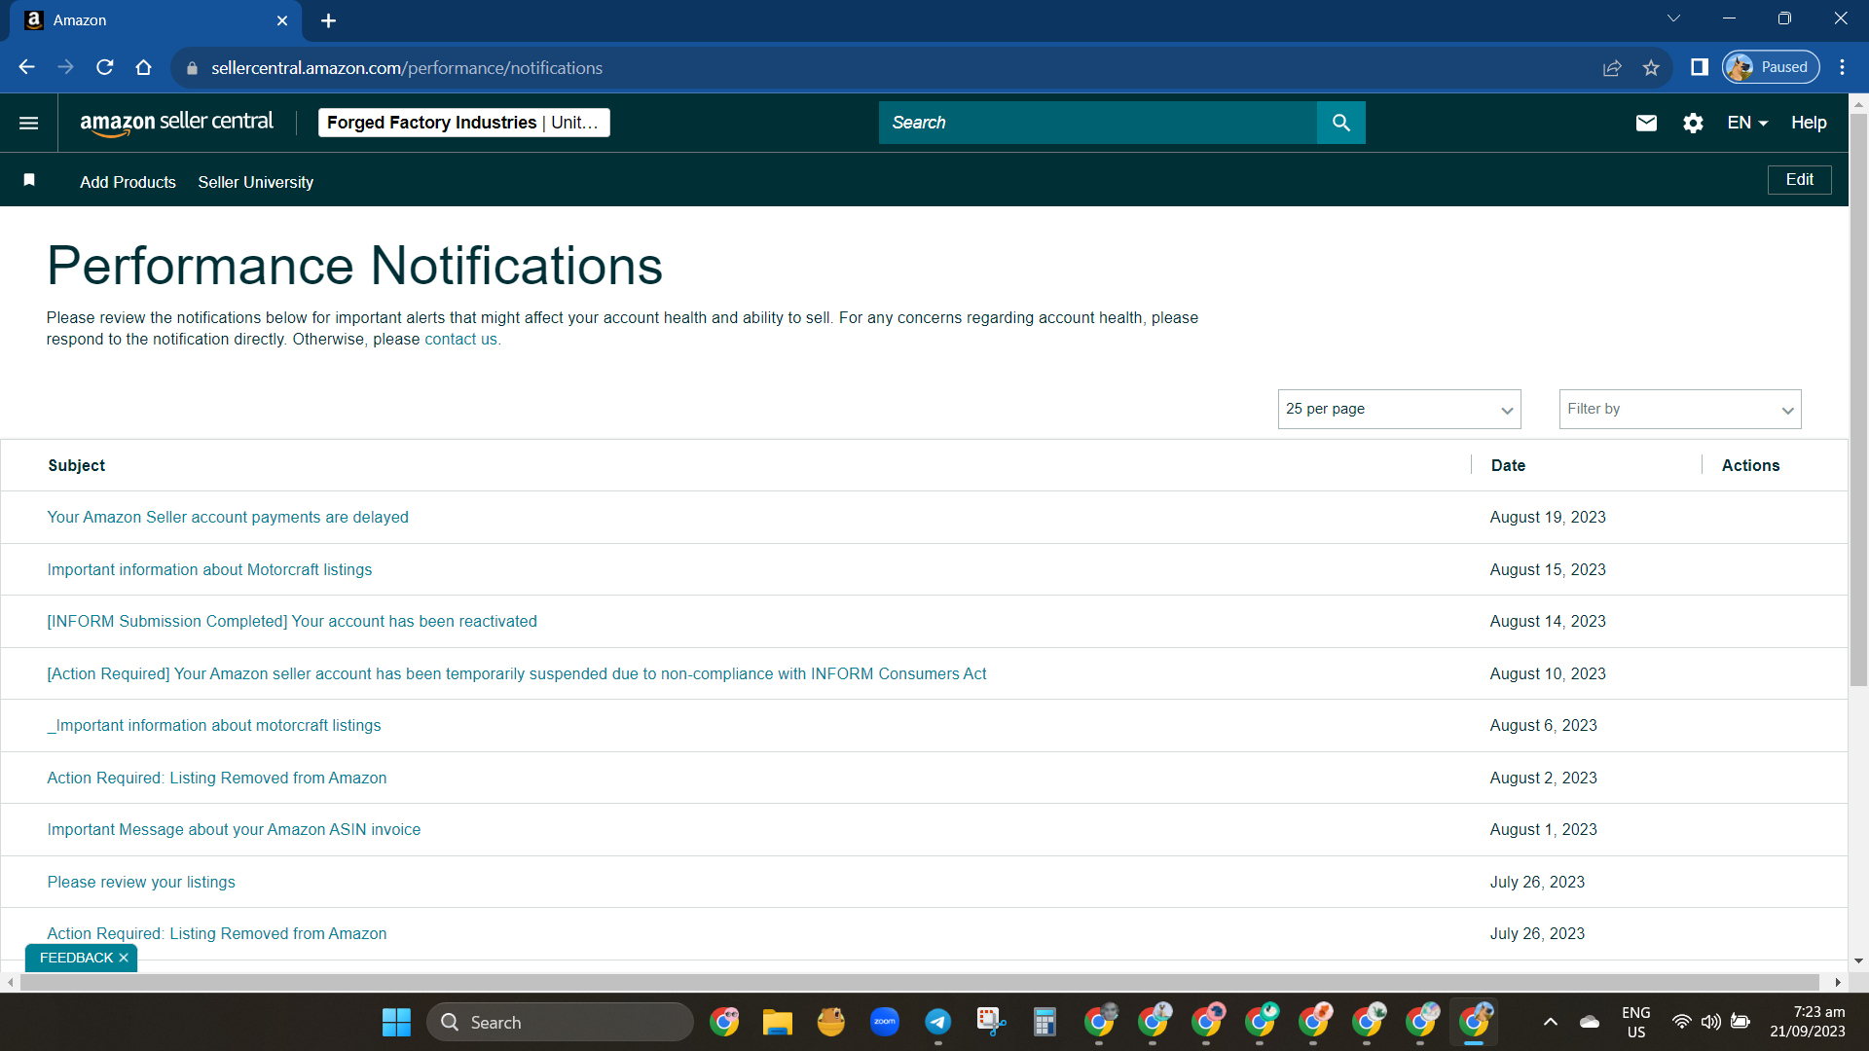Open Zoom from the taskbar
Screen dimensions: 1869x1051
point(884,1022)
